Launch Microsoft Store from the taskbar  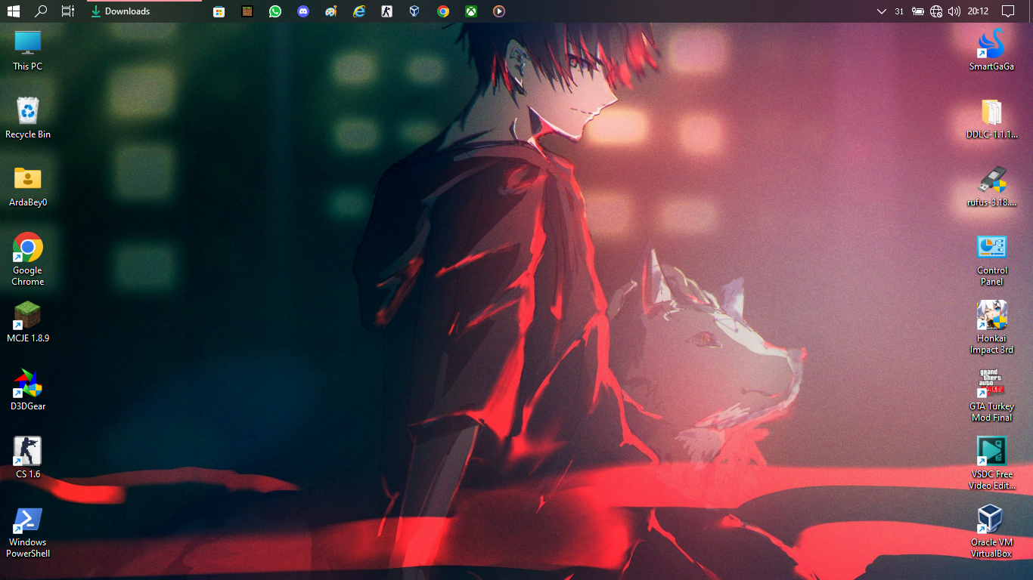pyautogui.click(x=219, y=11)
